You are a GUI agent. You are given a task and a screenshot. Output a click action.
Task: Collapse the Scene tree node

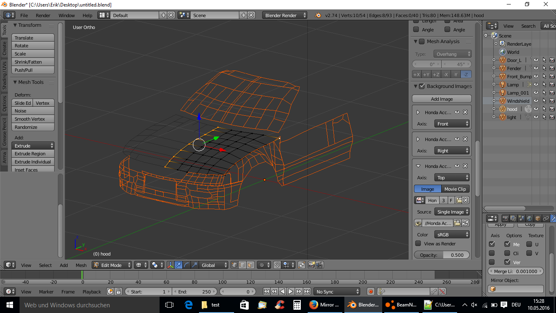coord(486,35)
